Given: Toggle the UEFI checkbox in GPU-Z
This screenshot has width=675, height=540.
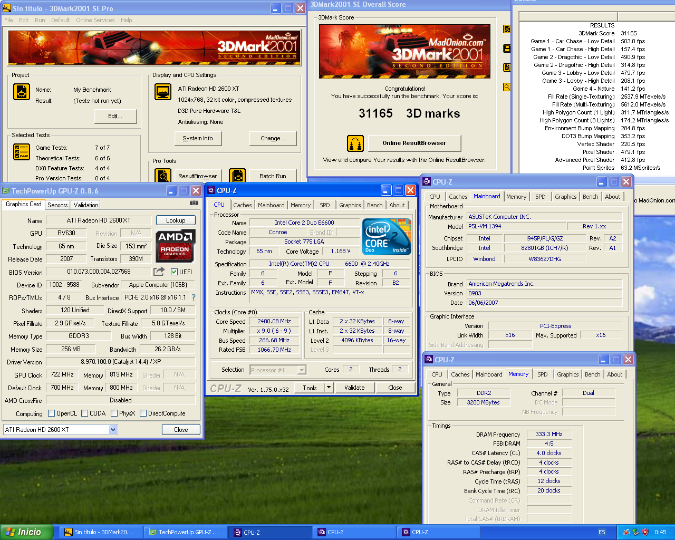Looking at the screenshot, I should click(174, 272).
